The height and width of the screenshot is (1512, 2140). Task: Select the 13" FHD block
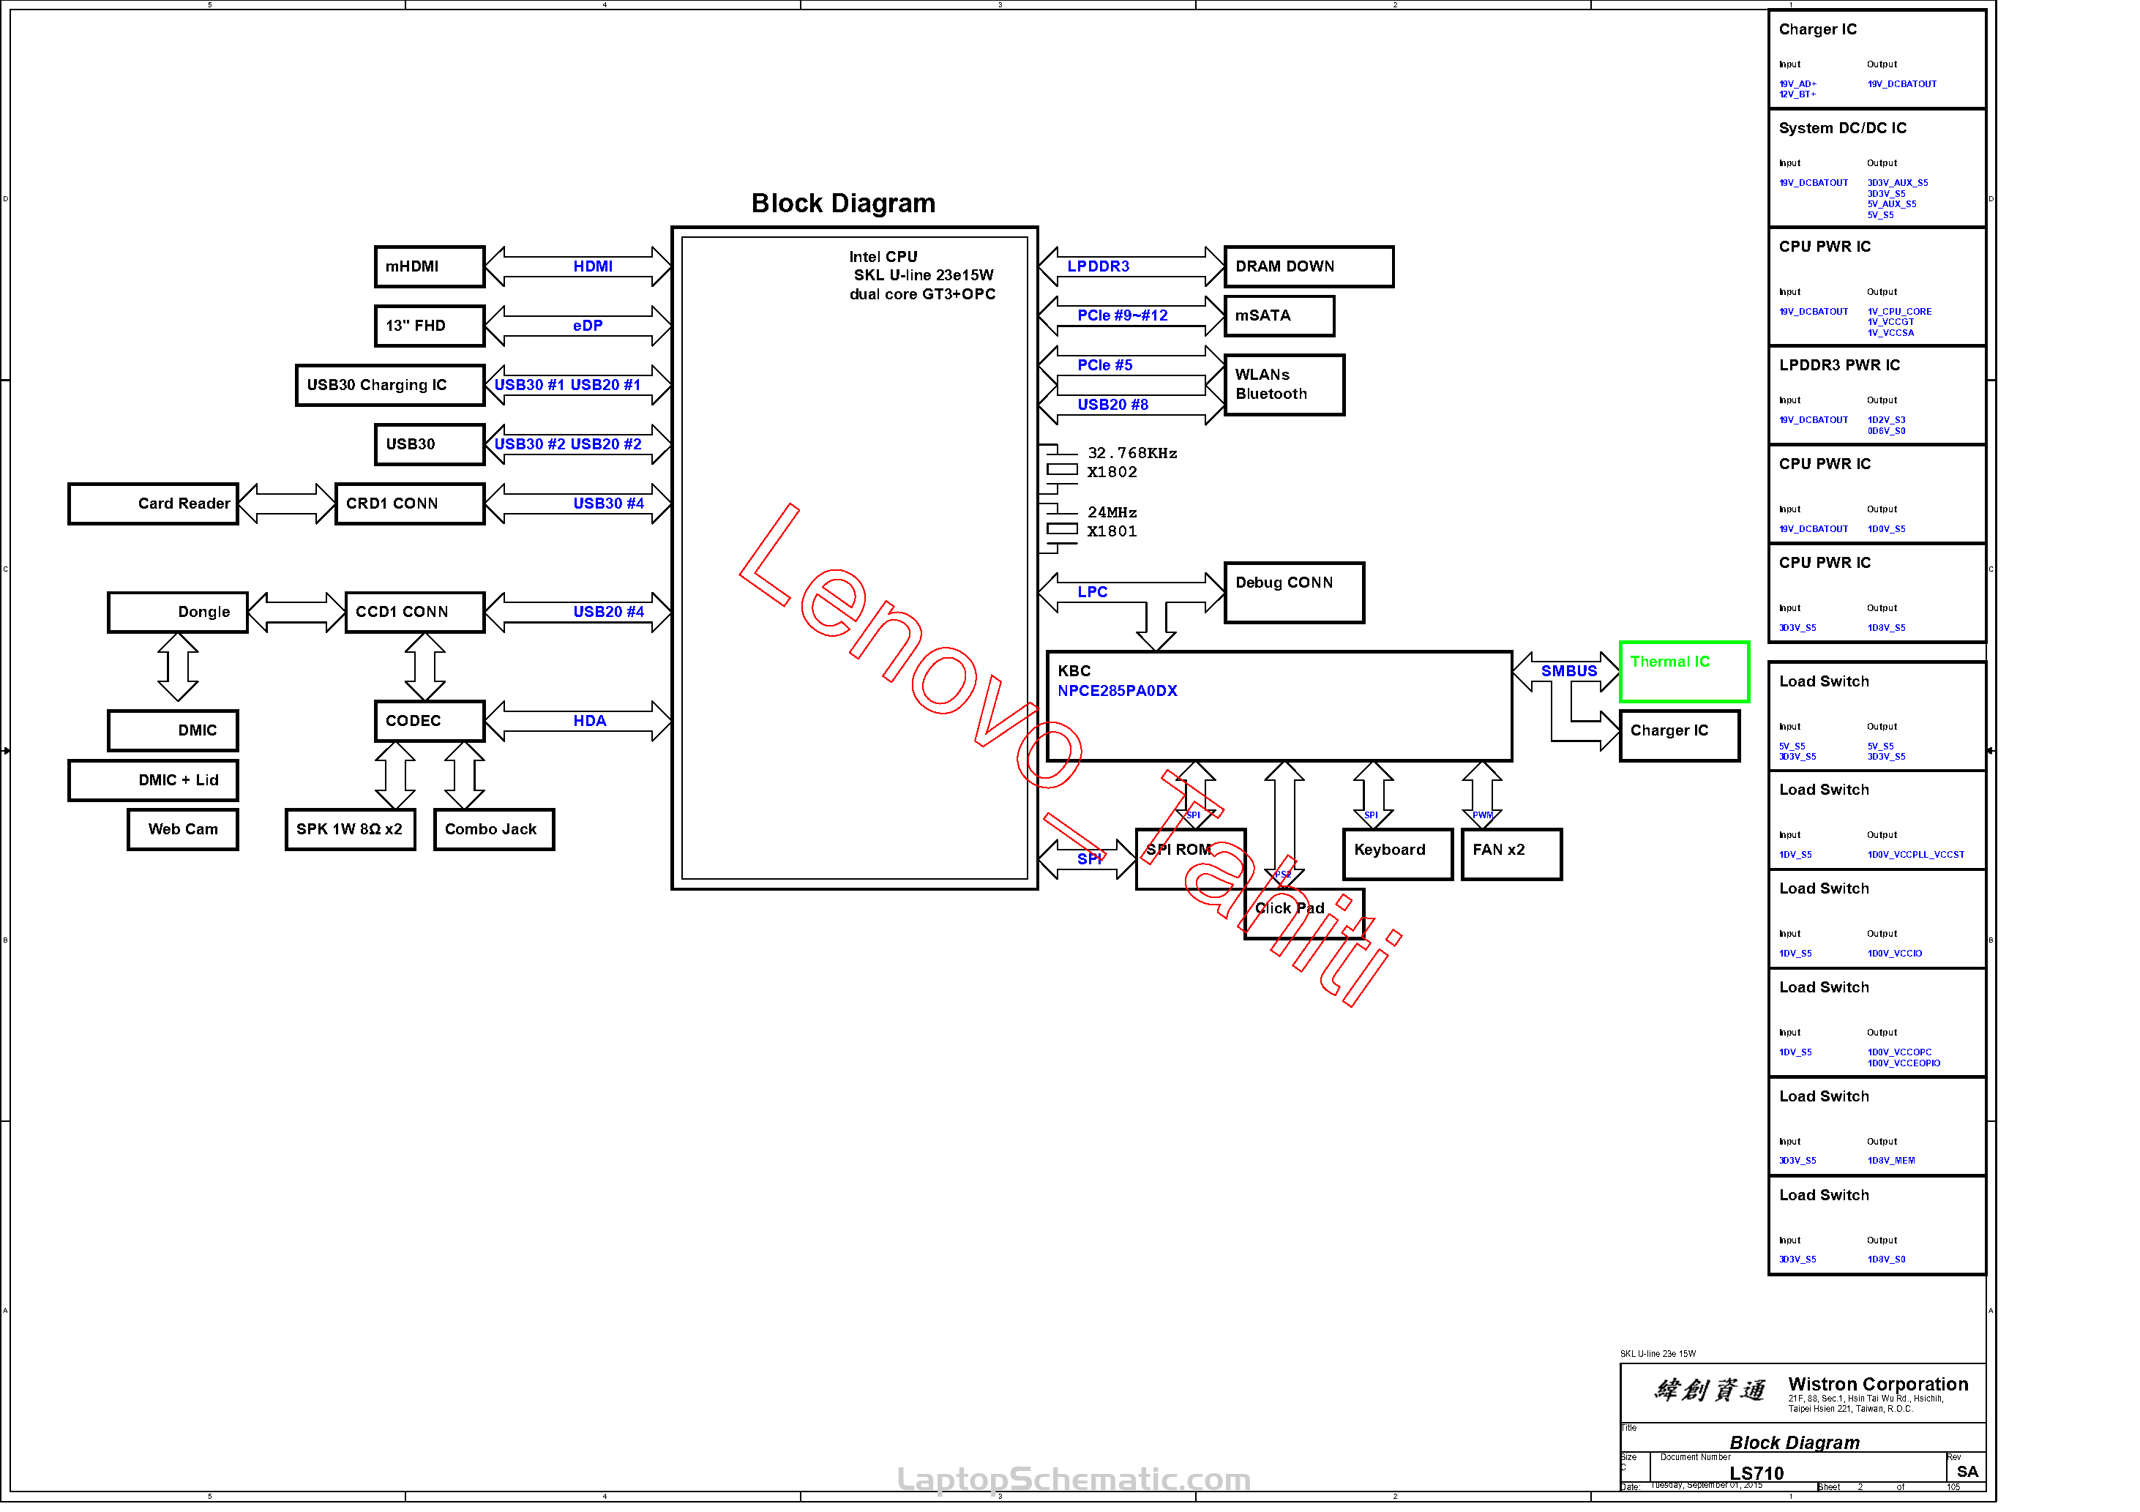click(430, 326)
